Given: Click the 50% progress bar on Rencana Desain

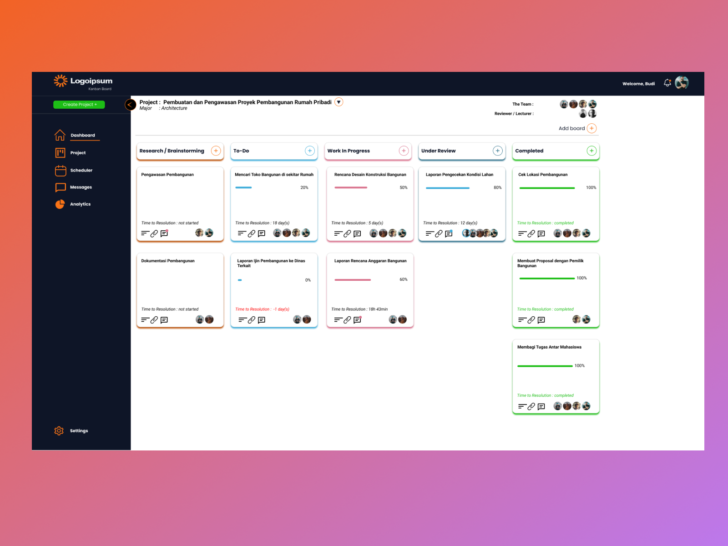Looking at the screenshot, I should 350,187.
